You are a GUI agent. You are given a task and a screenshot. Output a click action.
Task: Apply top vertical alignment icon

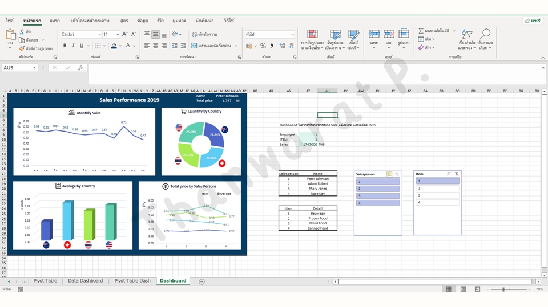pyautogui.click(x=147, y=34)
